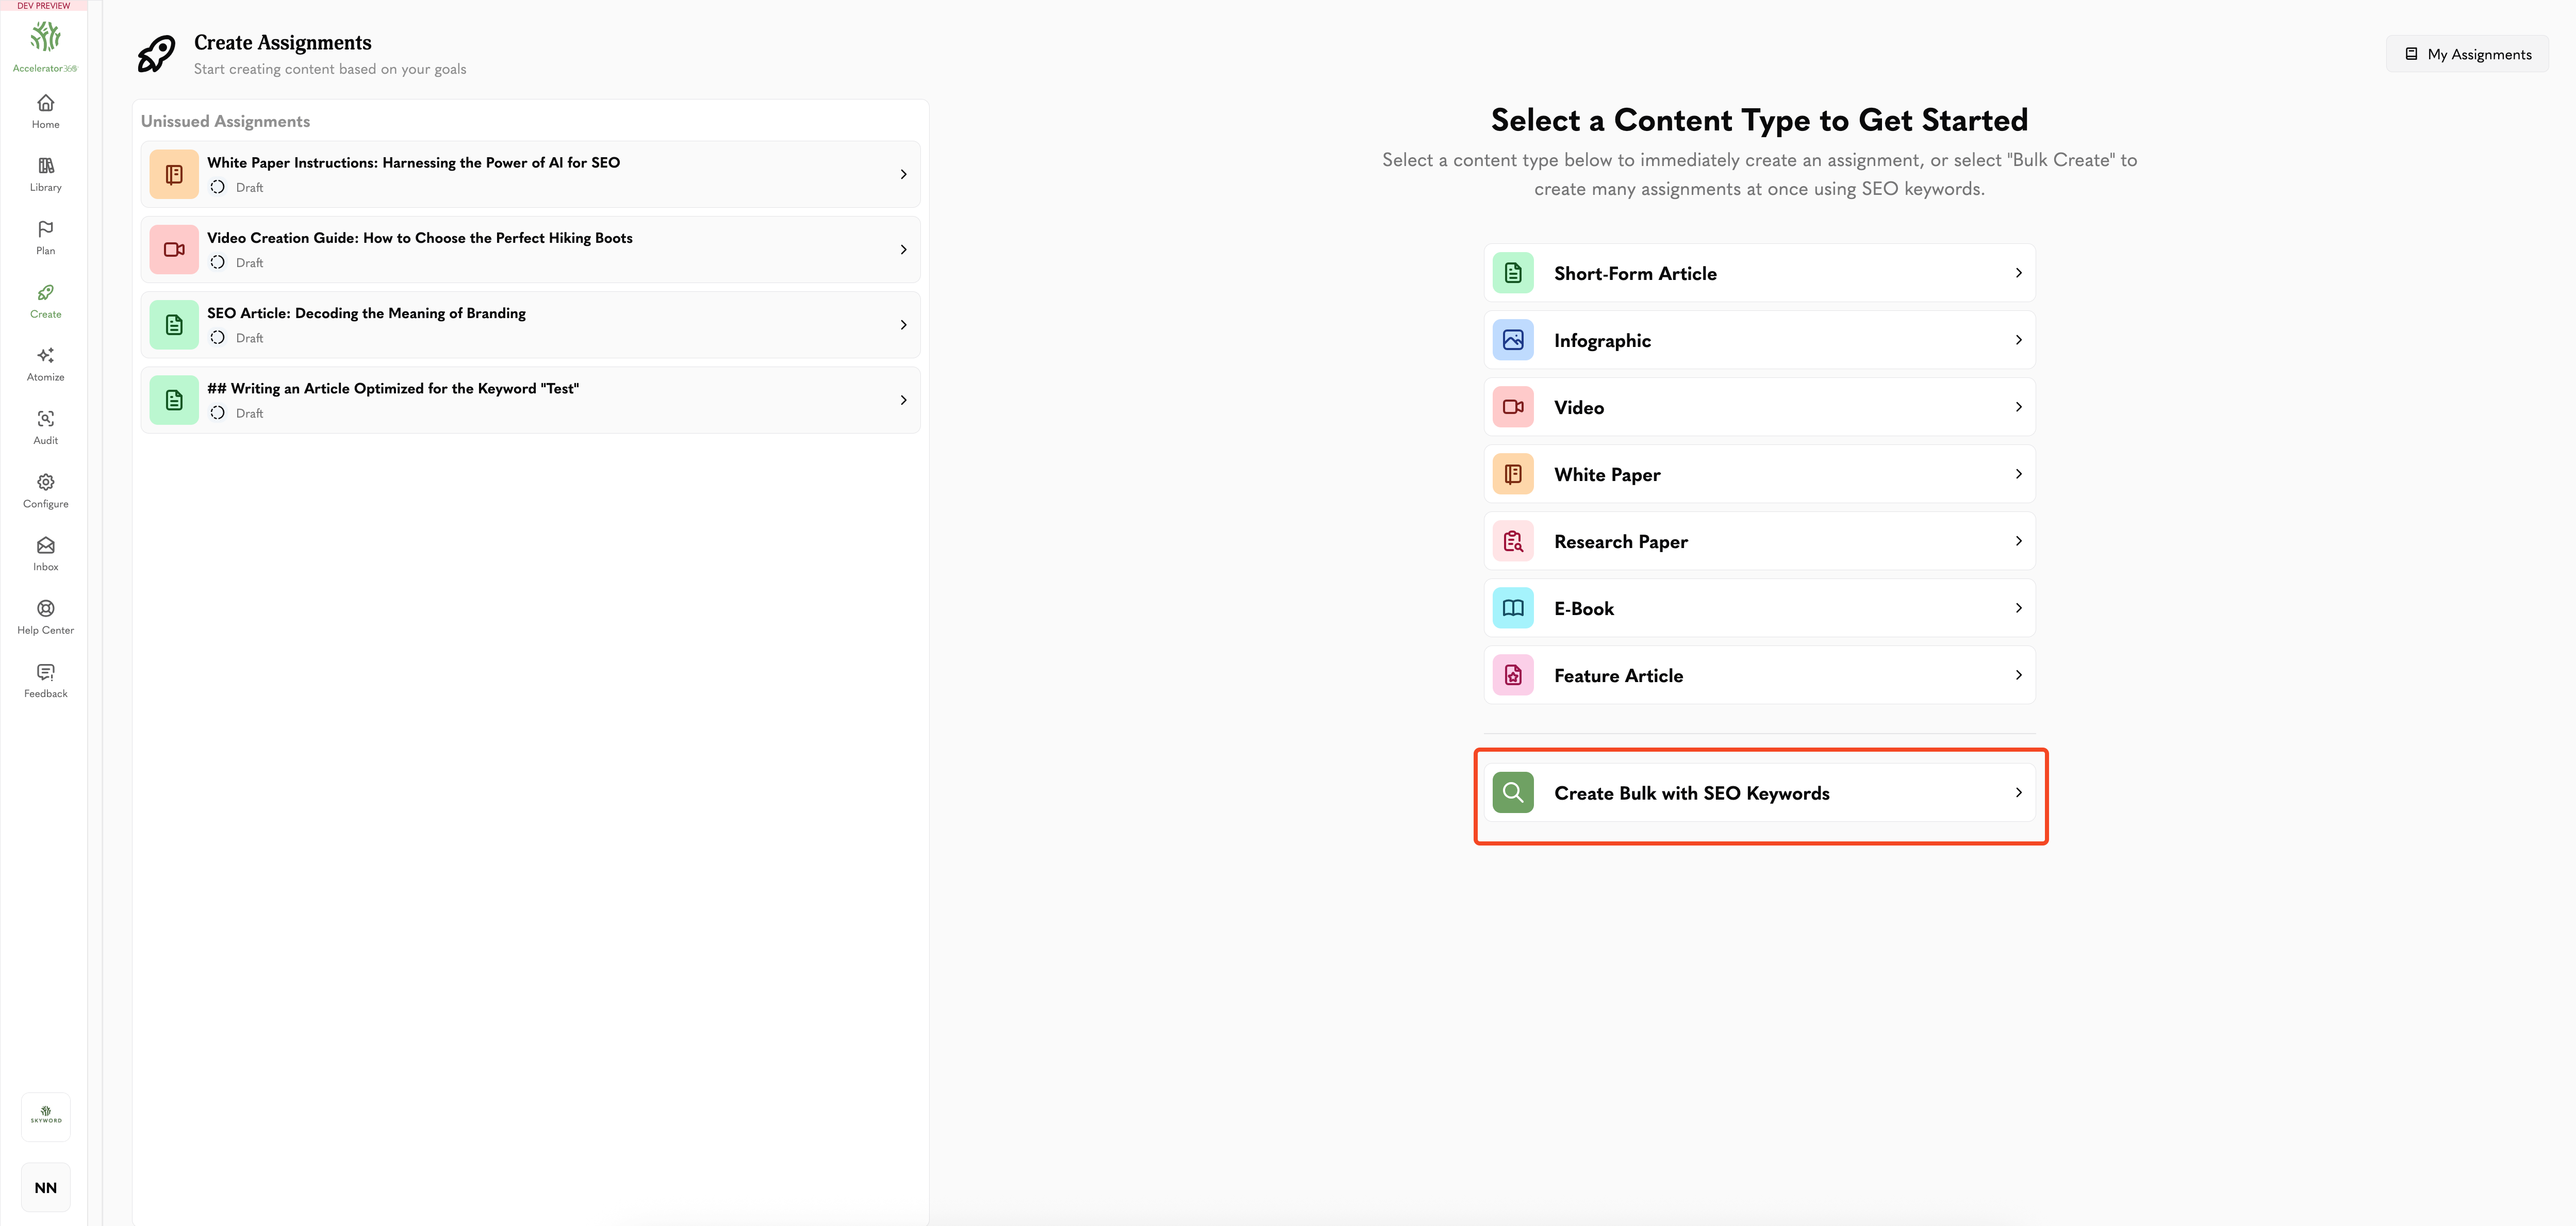Click the Research Paper clipboard icon
2576x1226 pixels.
click(1513, 541)
